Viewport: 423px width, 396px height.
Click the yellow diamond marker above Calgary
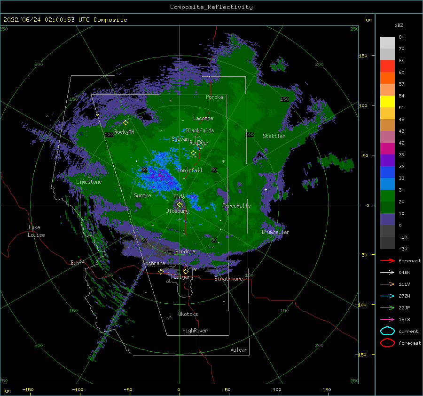(x=186, y=271)
